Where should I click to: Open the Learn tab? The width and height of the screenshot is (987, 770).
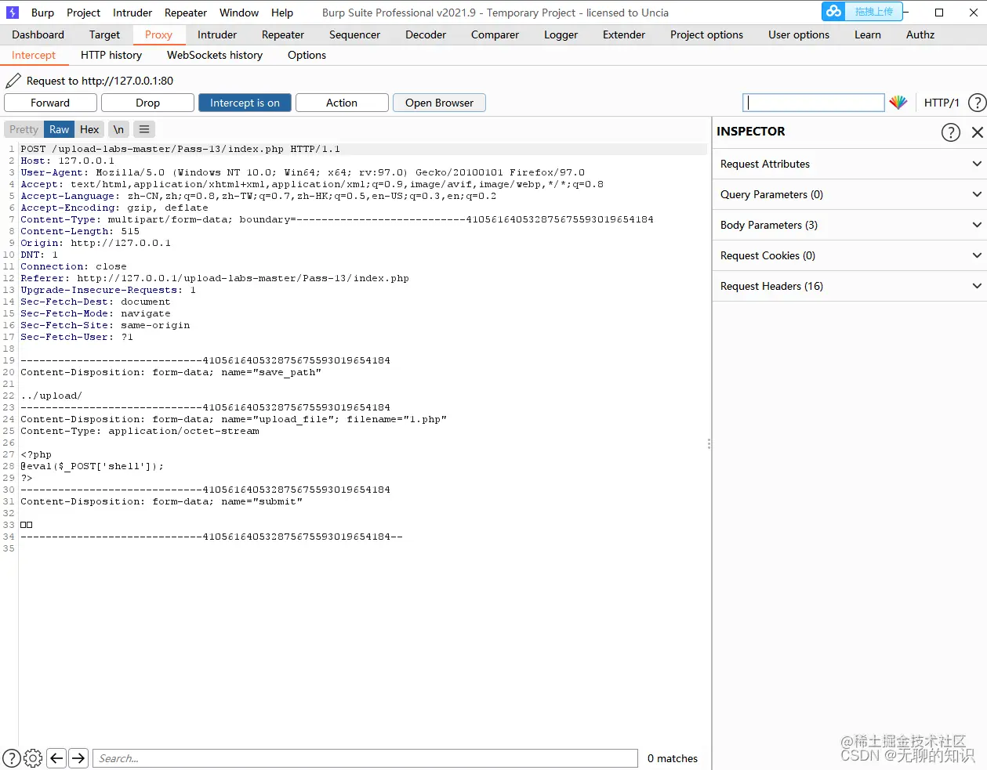click(x=868, y=34)
